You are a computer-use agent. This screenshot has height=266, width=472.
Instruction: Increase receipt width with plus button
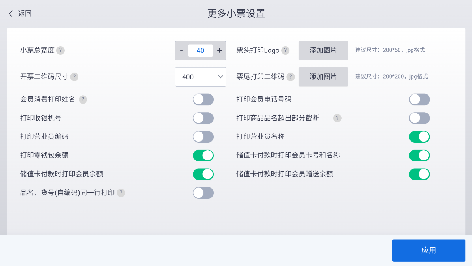pos(219,51)
